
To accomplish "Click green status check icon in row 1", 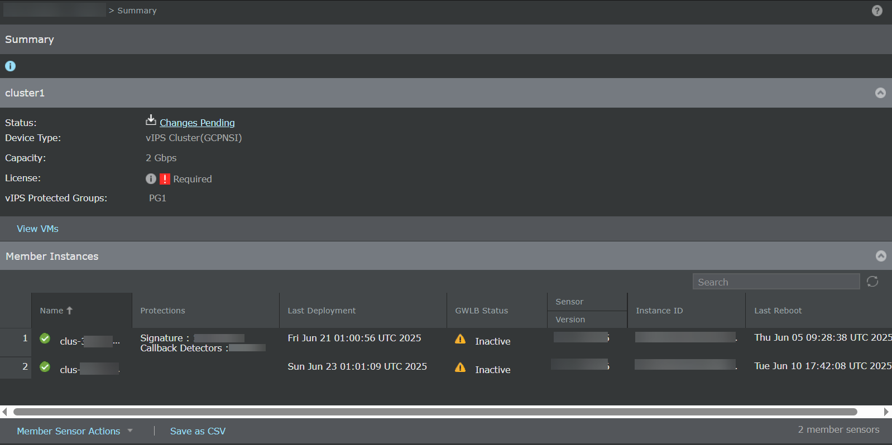I will (45, 338).
